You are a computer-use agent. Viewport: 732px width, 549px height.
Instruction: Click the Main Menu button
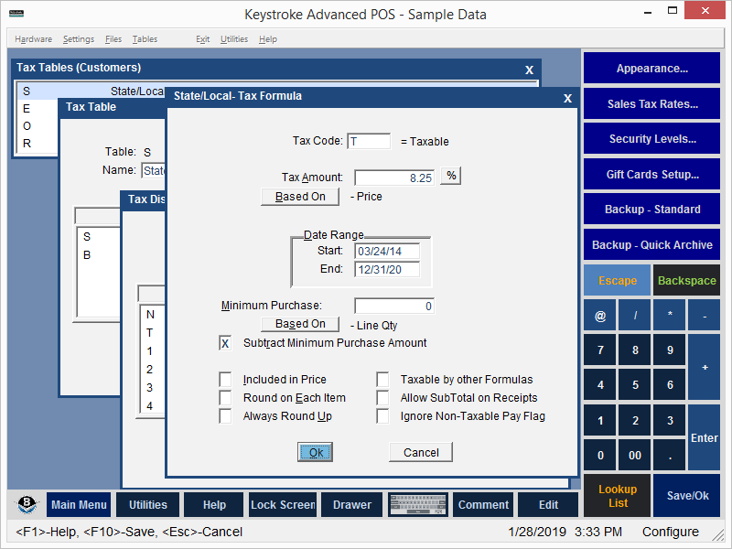[79, 505]
